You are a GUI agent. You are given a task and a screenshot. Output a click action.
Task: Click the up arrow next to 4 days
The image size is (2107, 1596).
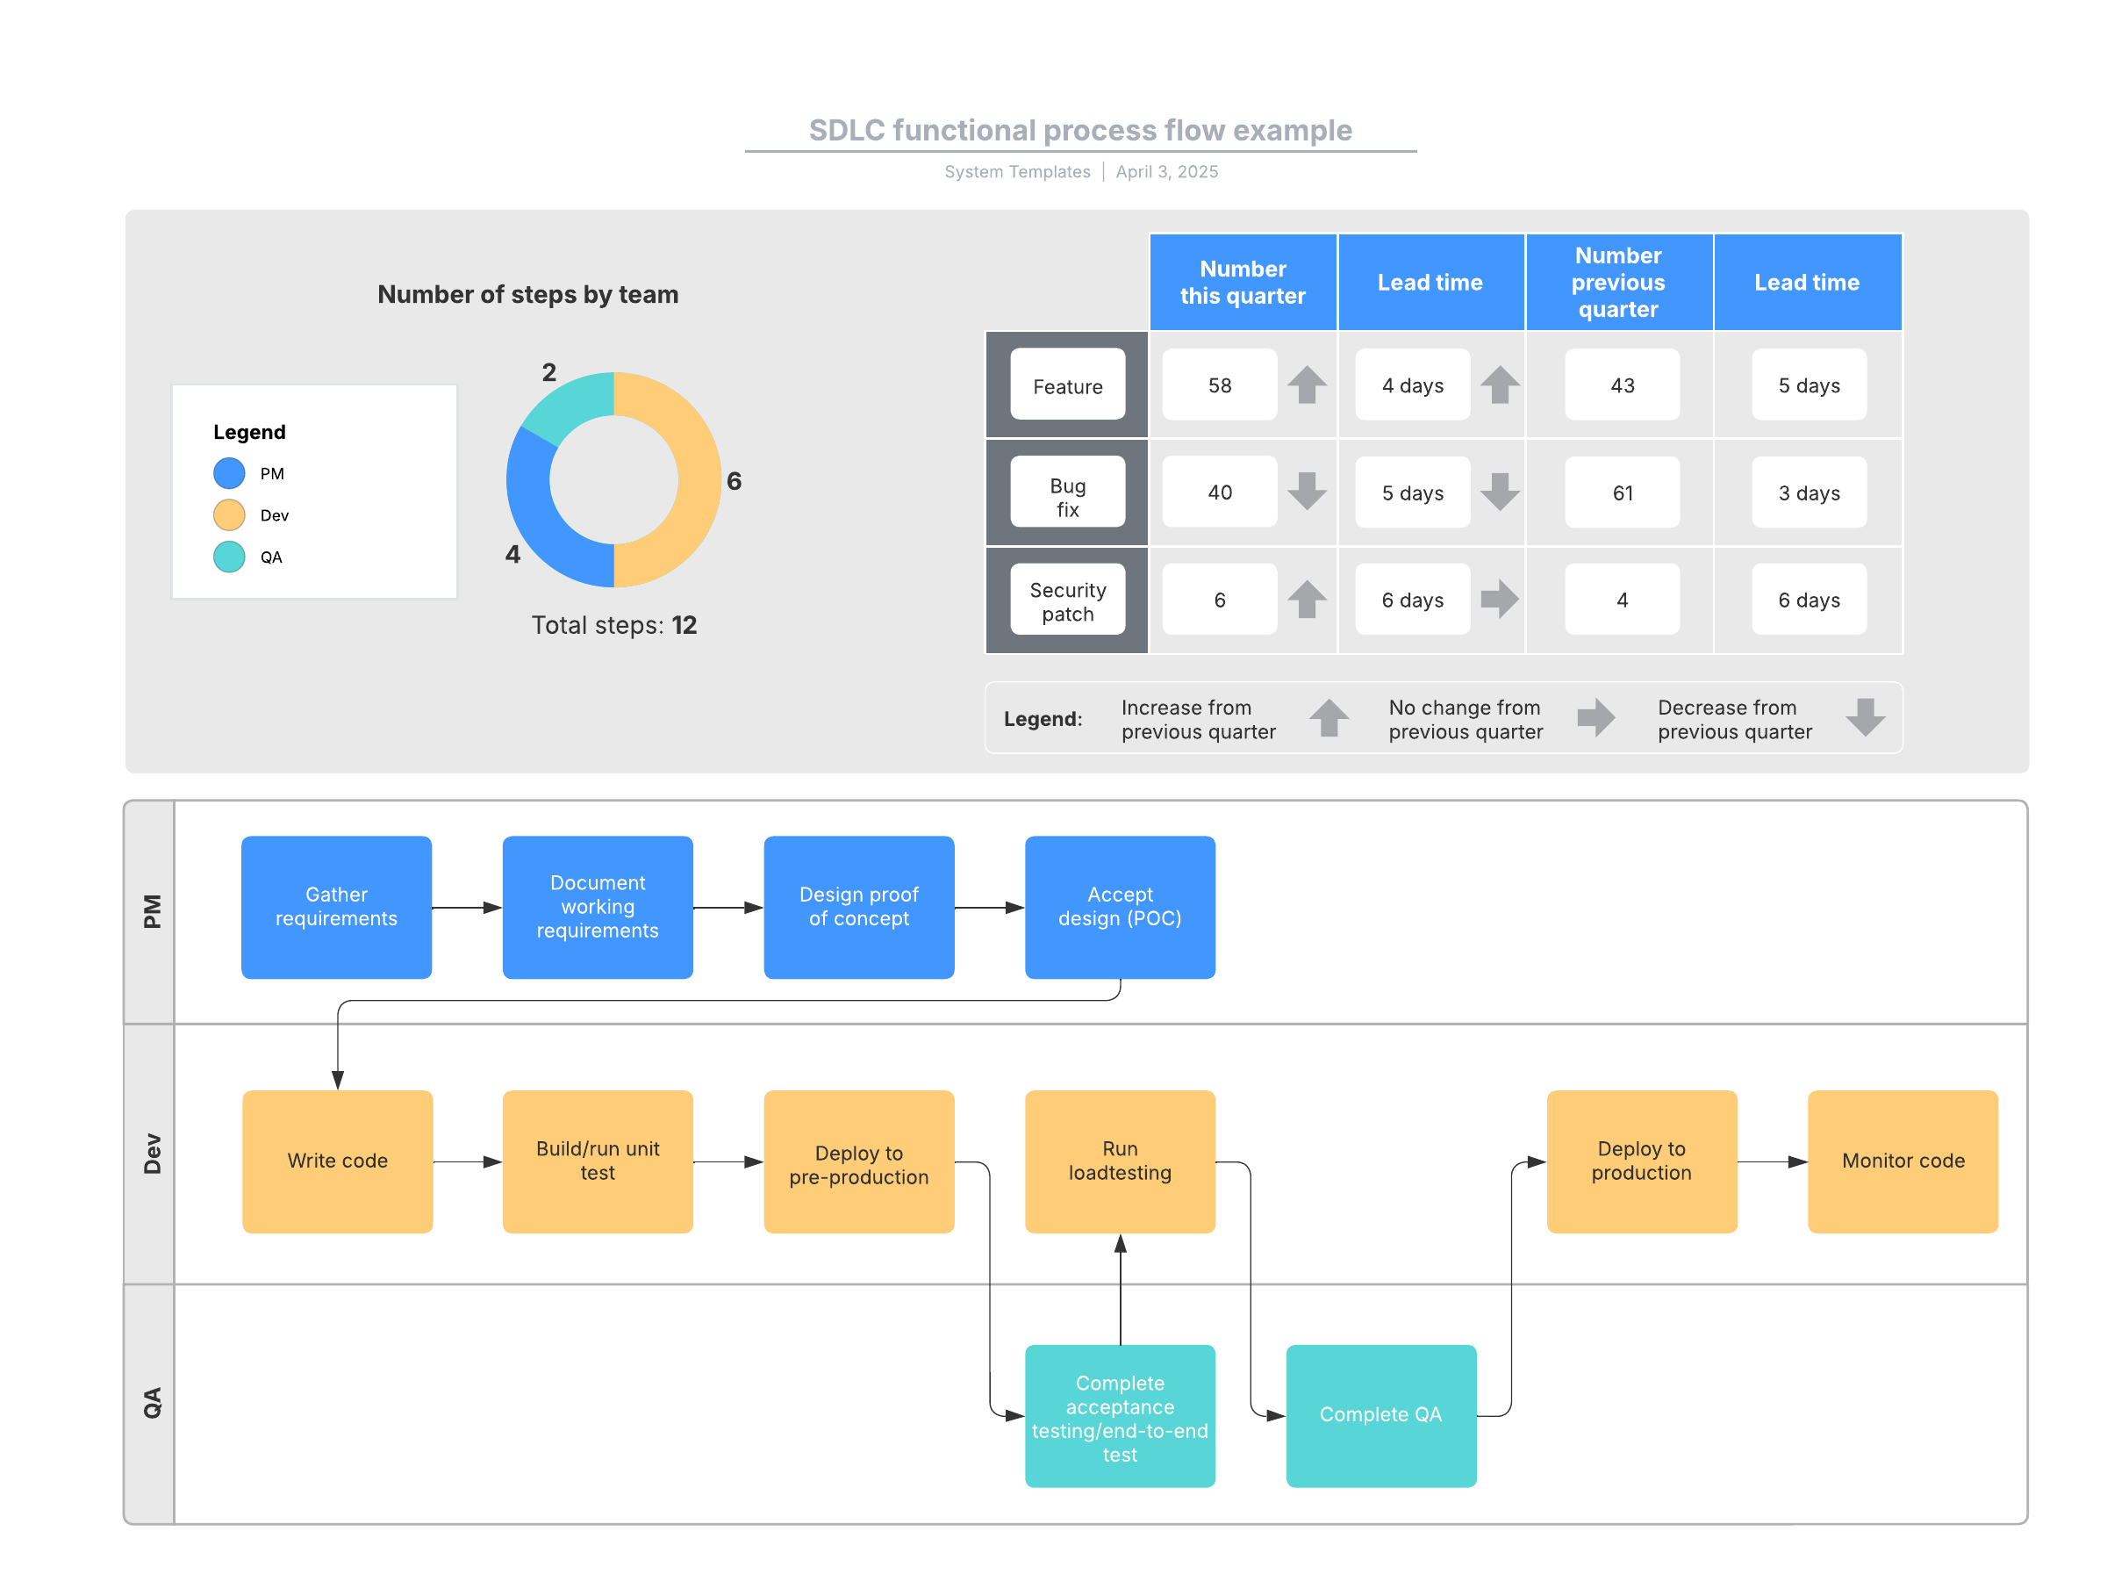click(x=1499, y=385)
